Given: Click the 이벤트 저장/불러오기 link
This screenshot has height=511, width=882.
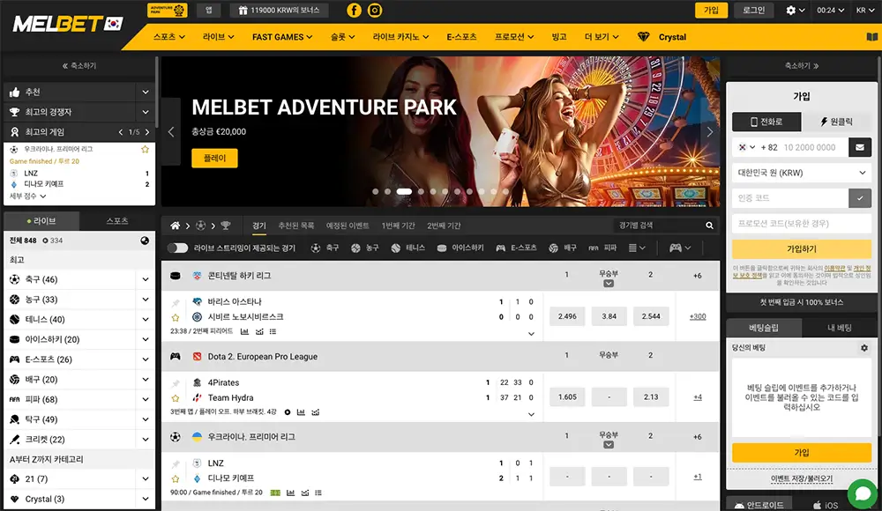Looking at the screenshot, I should click(x=802, y=479).
